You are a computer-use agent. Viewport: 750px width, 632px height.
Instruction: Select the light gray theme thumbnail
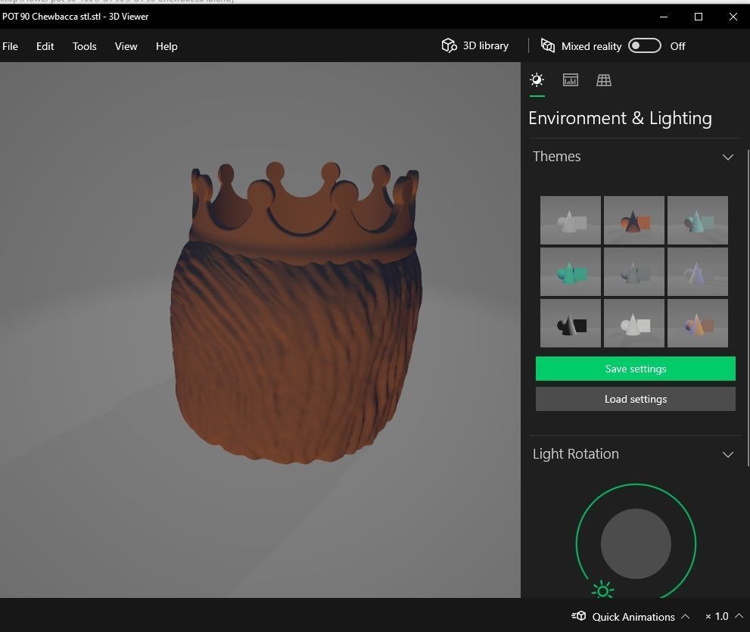tap(570, 220)
